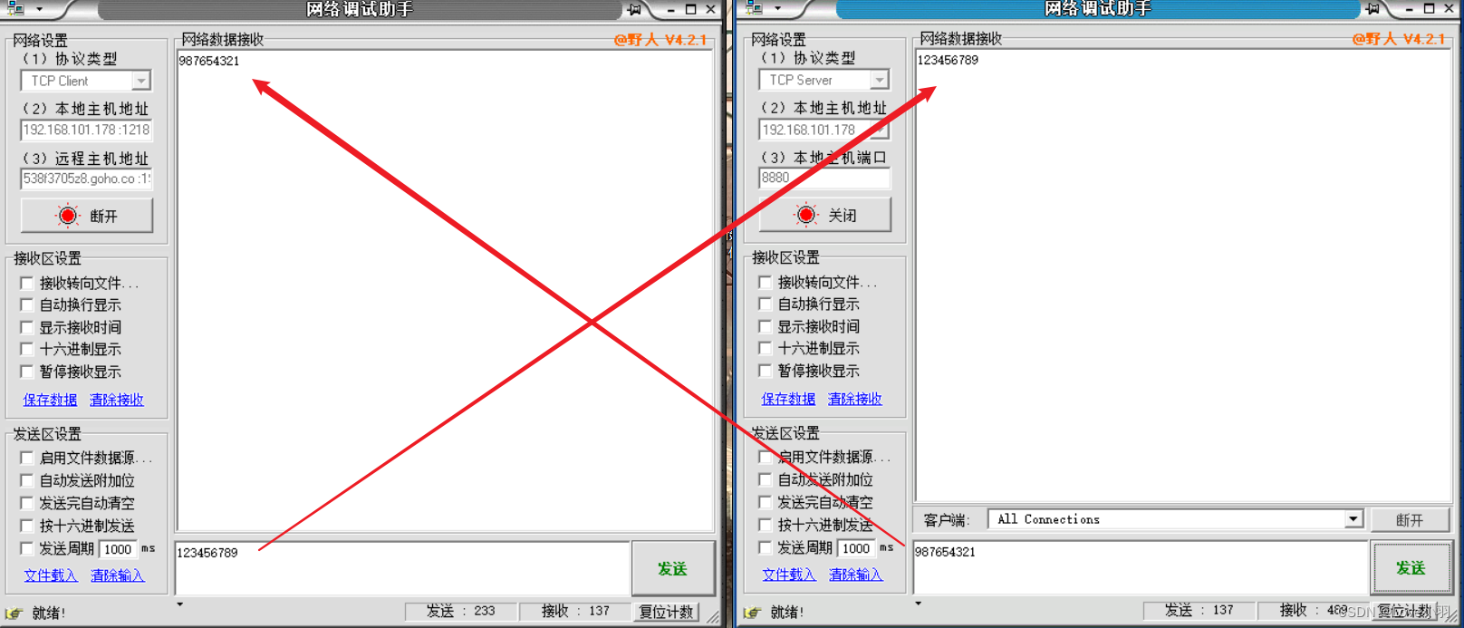
Task: Enable 自动发送附加位 in Client window
Action: (27, 480)
